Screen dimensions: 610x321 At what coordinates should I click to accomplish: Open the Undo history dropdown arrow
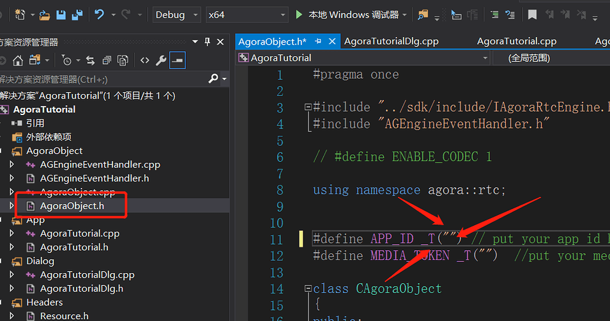coord(113,15)
